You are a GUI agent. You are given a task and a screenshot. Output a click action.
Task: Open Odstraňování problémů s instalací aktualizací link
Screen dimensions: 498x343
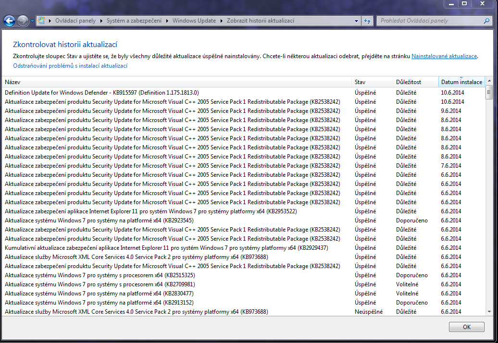coord(70,66)
